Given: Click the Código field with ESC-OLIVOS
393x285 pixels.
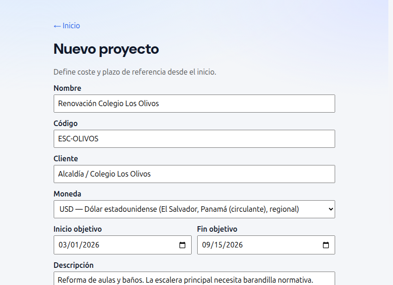Looking at the screenshot, I should 194,139.
